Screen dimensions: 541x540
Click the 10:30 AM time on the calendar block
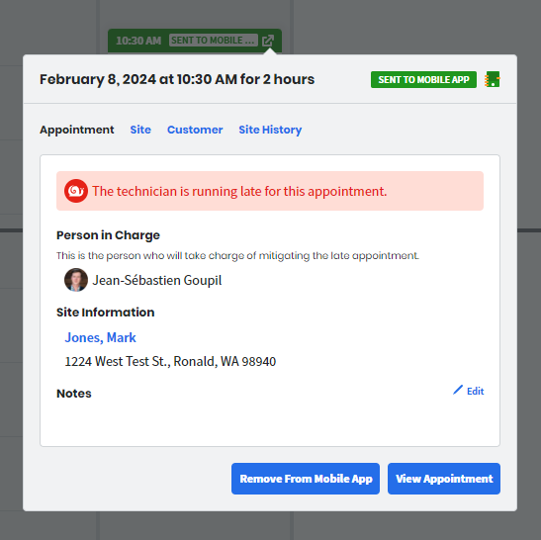(138, 41)
